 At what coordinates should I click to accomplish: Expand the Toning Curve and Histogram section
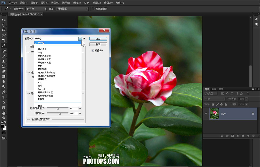(x=29, y=119)
